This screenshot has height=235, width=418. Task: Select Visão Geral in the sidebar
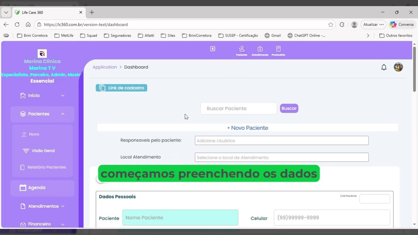click(43, 151)
